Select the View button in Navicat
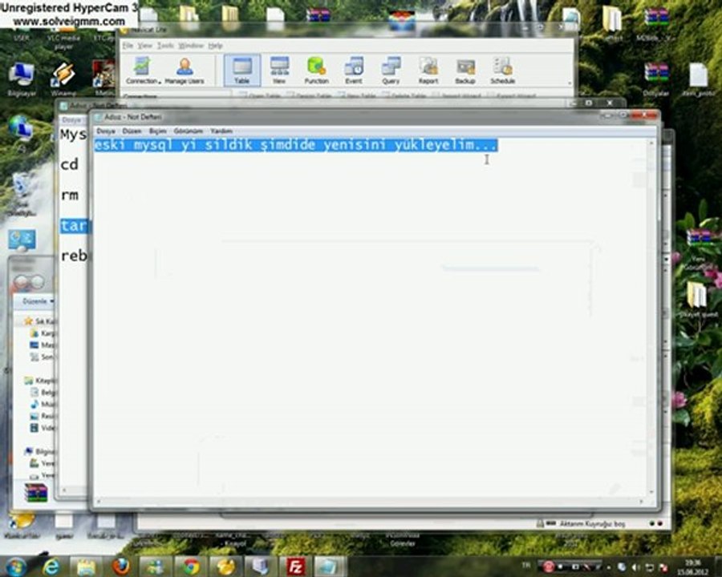 [279, 70]
